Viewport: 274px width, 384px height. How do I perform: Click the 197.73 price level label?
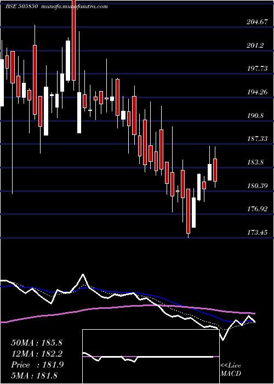click(257, 69)
